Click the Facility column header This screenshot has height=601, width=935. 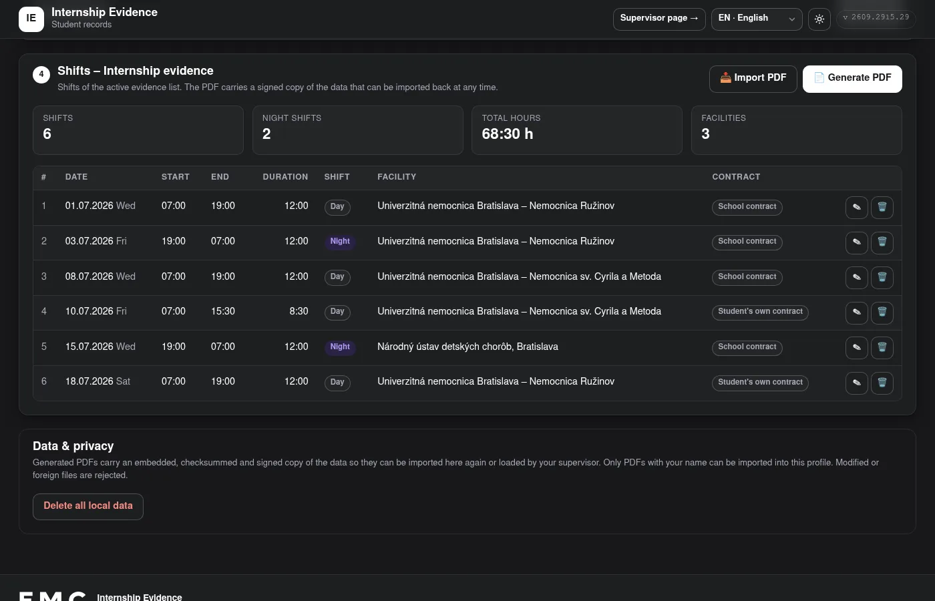tap(397, 177)
